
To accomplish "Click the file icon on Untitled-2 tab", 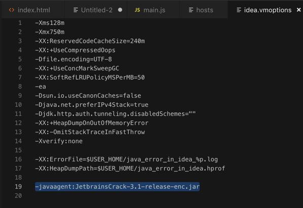I will [x=75, y=10].
